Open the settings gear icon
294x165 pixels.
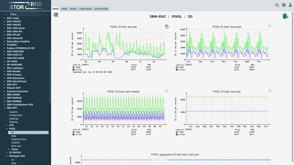284,5
